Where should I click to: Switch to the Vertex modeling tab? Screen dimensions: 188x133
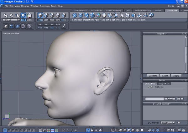[x=113, y=10]
